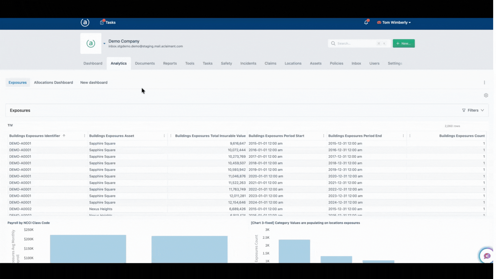496x279 pixels.
Task: Switch to Allocations Dashboard
Action: (x=53, y=82)
